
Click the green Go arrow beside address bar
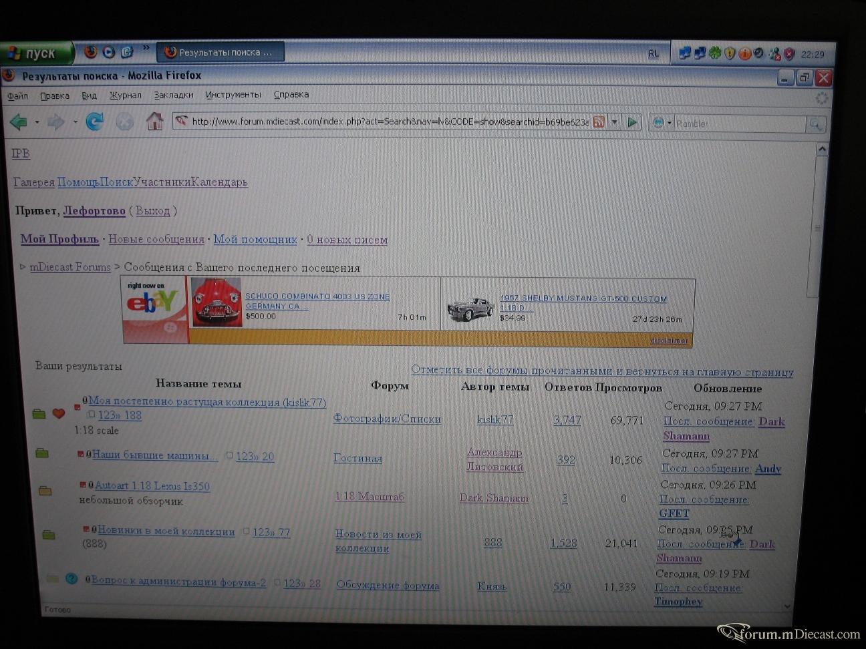pos(632,122)
